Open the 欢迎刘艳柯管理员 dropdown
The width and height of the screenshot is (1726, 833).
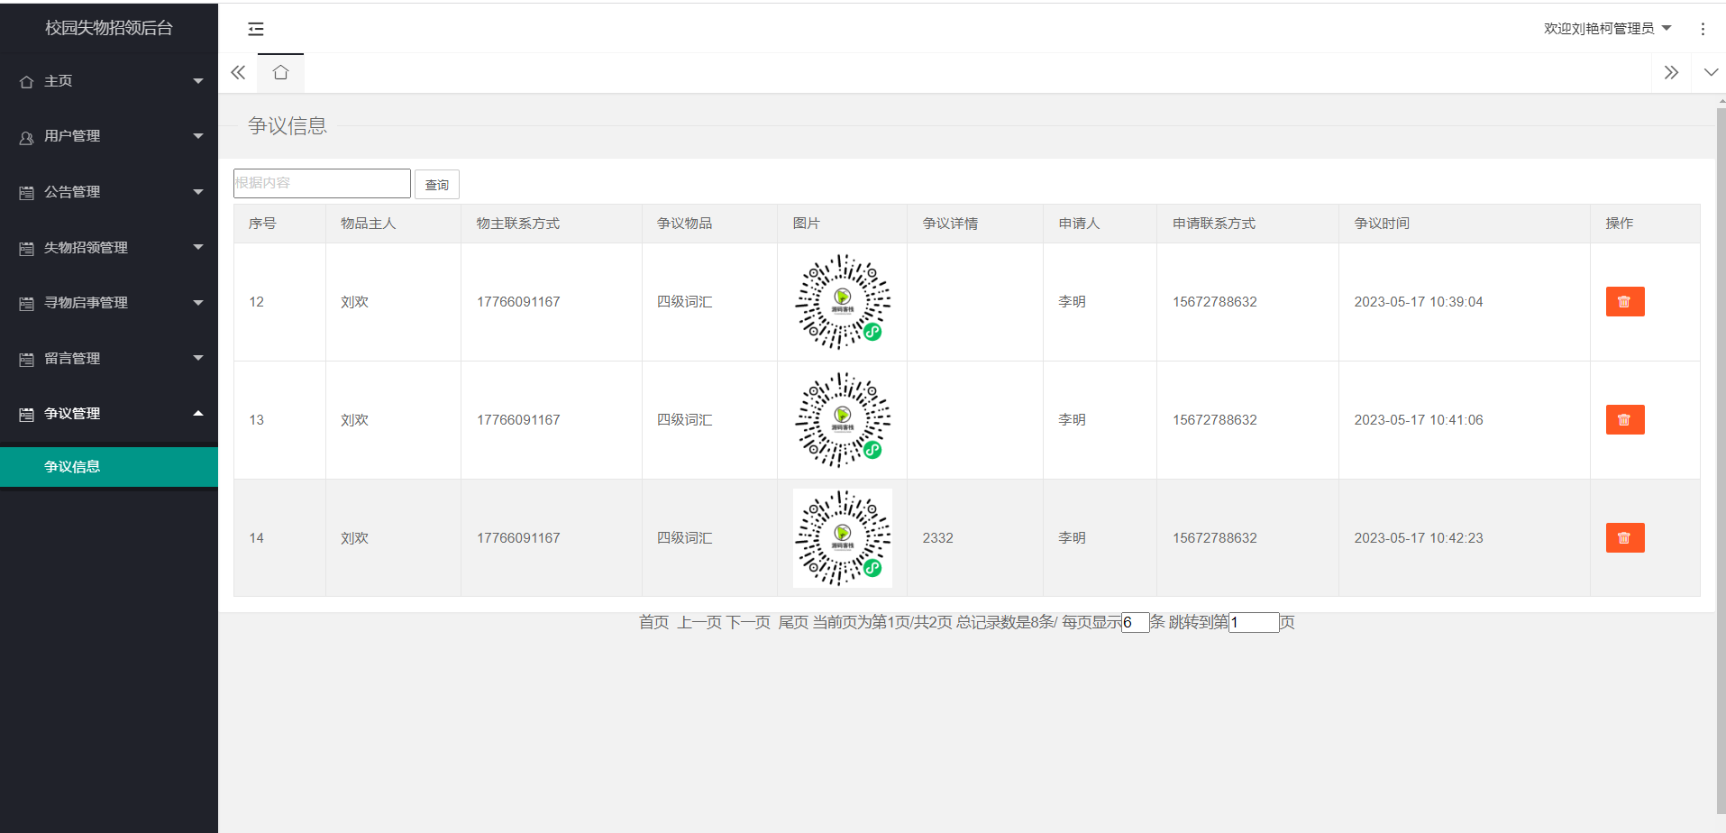[1607, 29]
